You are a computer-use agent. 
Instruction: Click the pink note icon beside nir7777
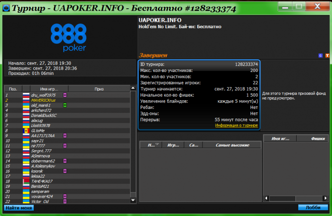coord(65,145)
